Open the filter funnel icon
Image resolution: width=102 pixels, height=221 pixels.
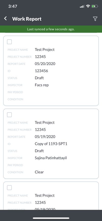point(95,19)
